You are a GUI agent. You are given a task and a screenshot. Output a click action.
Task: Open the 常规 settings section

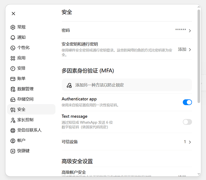(x=31, y=27)
